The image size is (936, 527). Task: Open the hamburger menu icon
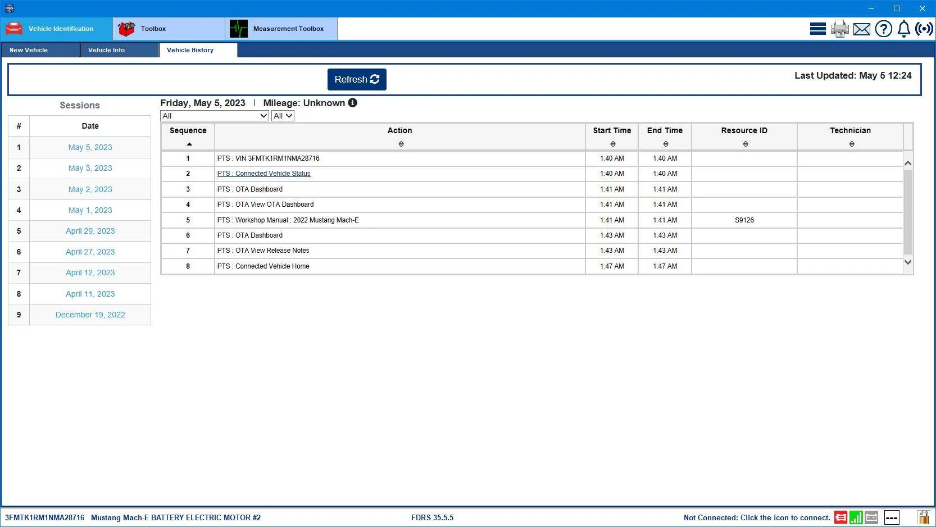(817, 29)
